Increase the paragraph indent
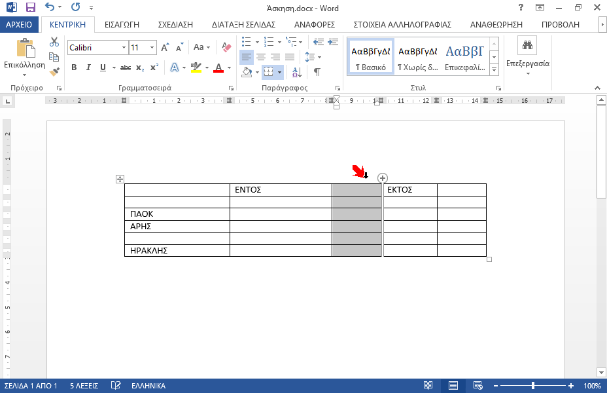607x393 pixels. tap(333, 42)
